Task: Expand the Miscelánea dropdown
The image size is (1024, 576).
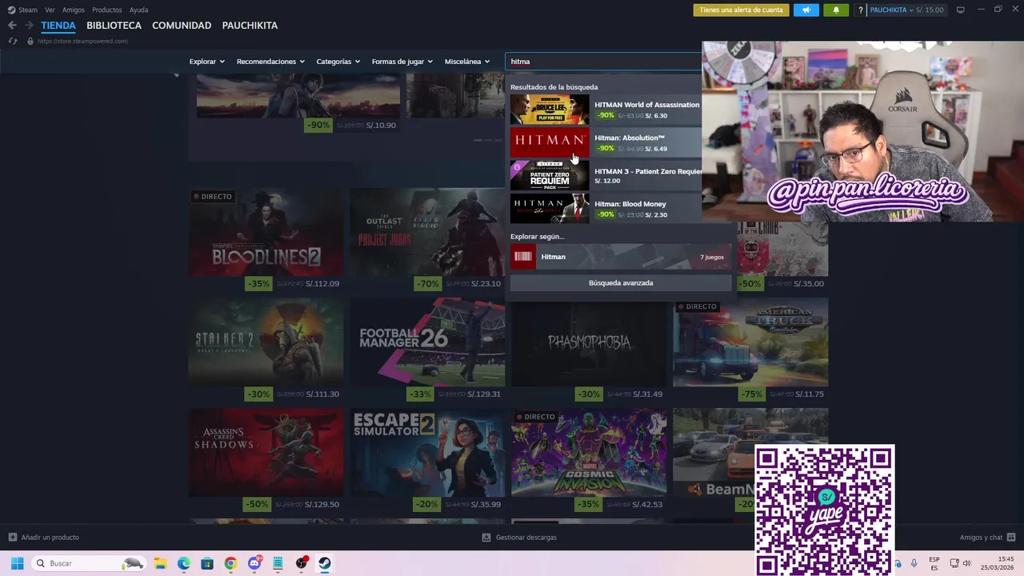Action: point(467,62)
